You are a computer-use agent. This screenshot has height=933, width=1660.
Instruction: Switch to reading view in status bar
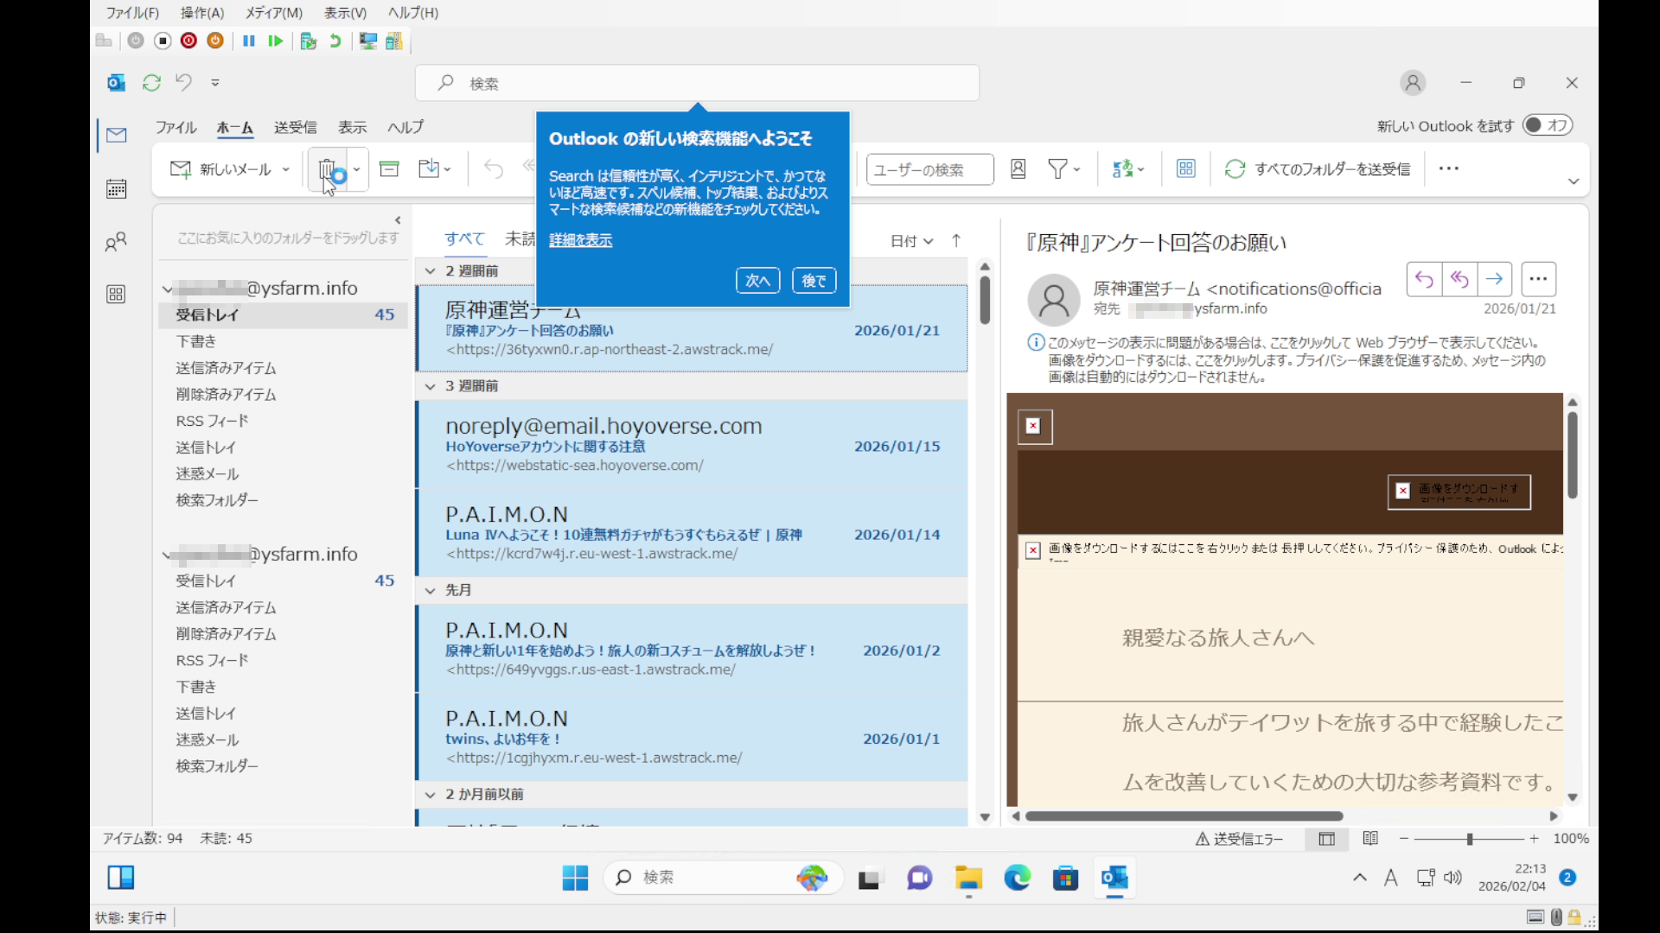click(1370, 838)
